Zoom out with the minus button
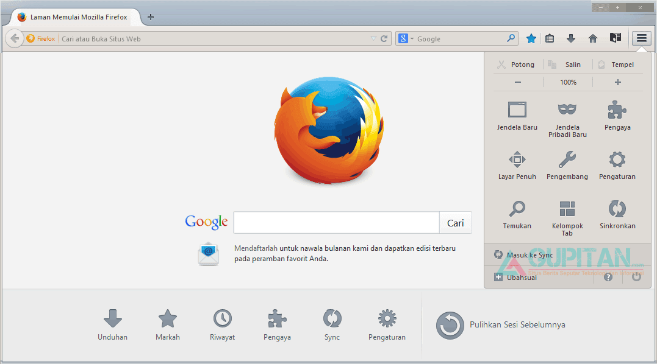The image size is (657, 364). tap(518, 82)
